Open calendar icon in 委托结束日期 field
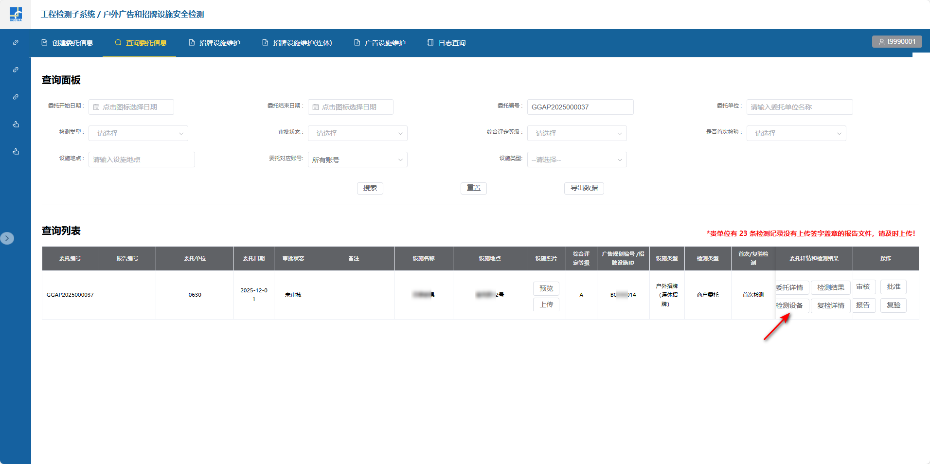 (316, 107)
